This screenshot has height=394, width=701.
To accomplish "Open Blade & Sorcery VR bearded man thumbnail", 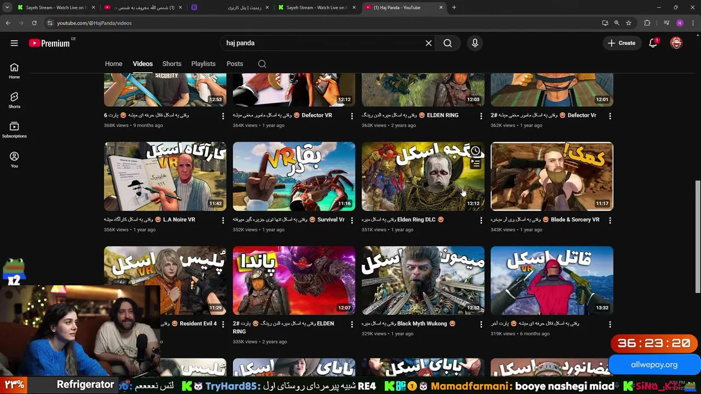I will (x=552, y=176).
